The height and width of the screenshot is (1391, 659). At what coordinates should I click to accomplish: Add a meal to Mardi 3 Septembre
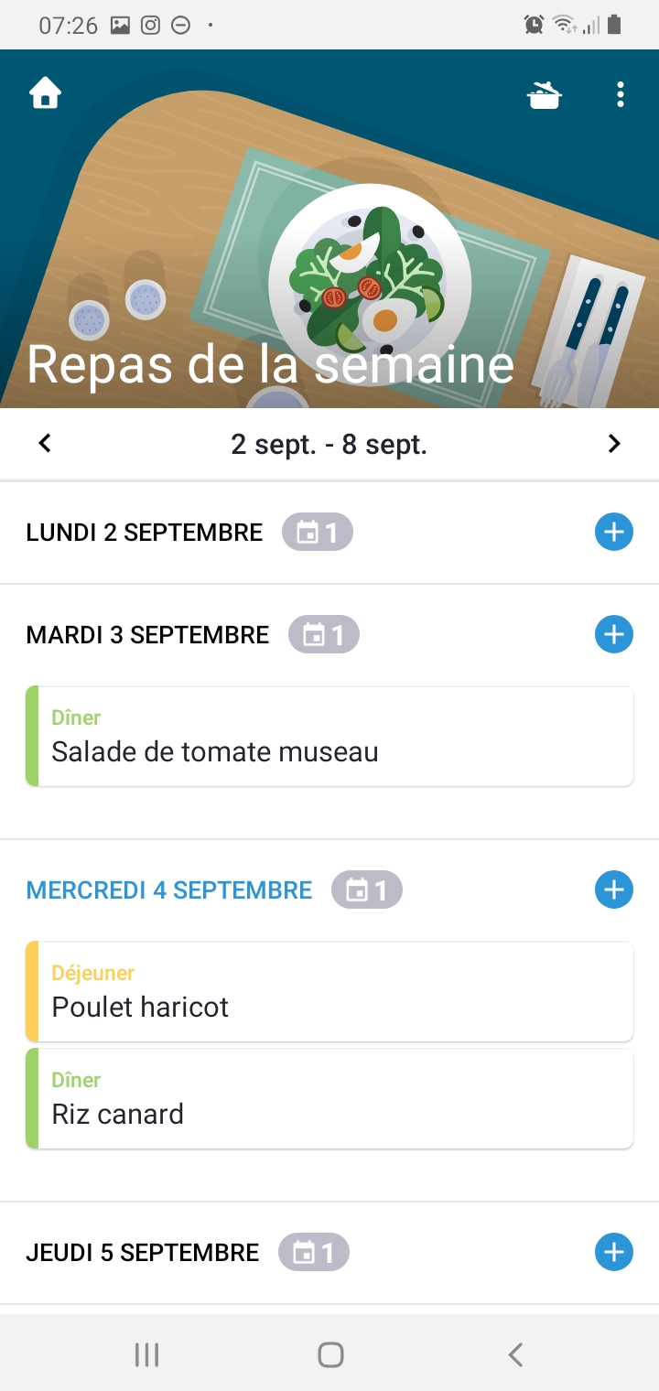click(x=613, y=634)
